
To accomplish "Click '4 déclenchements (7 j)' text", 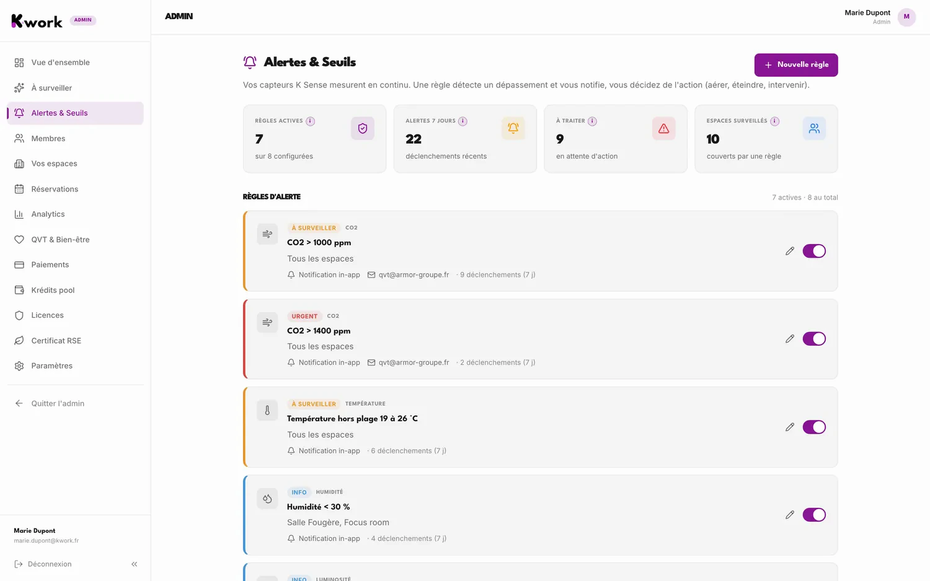I will point(409,539).
